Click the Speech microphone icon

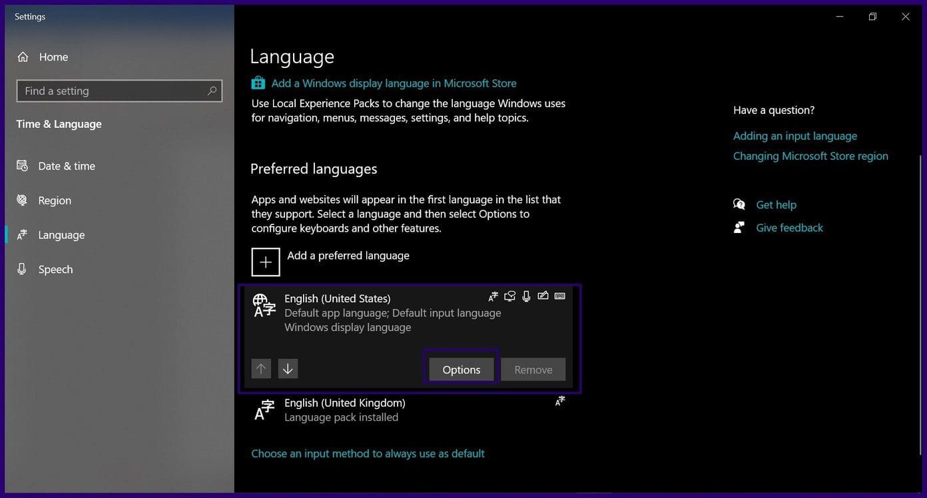[22, 269]
